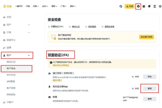162x108 pixels.
Task: Expand the 订单 sidebar section chevron
Action: tap(29, 32)
